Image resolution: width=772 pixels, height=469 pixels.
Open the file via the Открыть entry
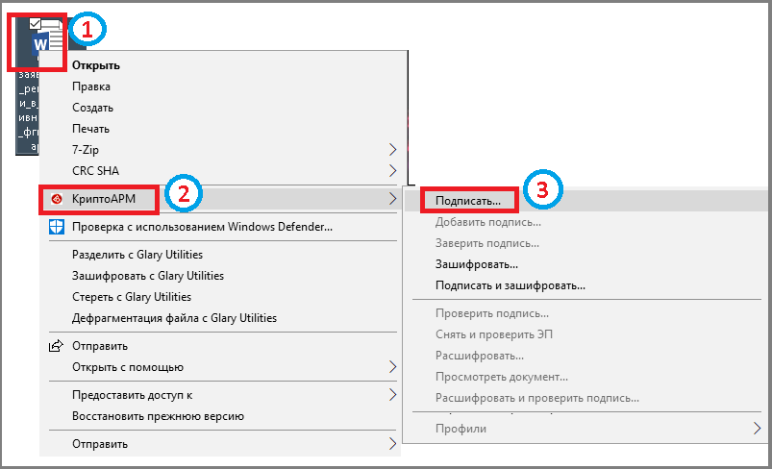[x=96, y=65]
